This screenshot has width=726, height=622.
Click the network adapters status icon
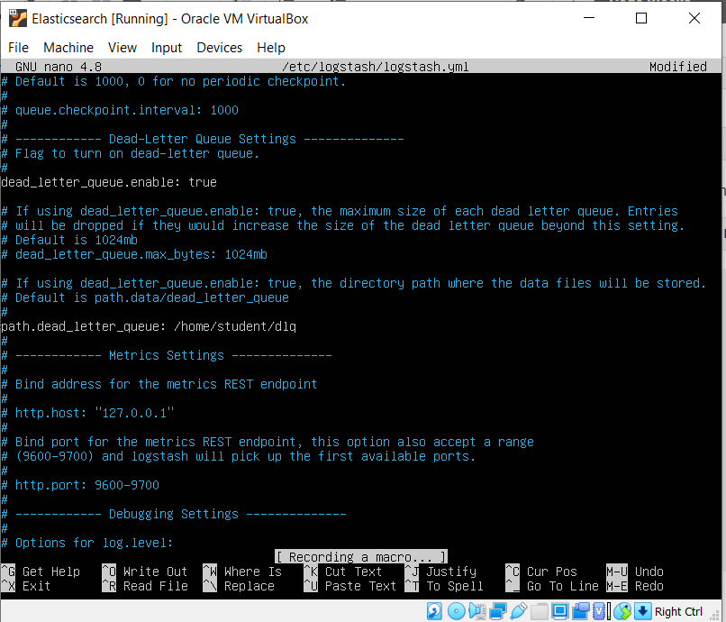pyautogui.click(x=498, y=611)
